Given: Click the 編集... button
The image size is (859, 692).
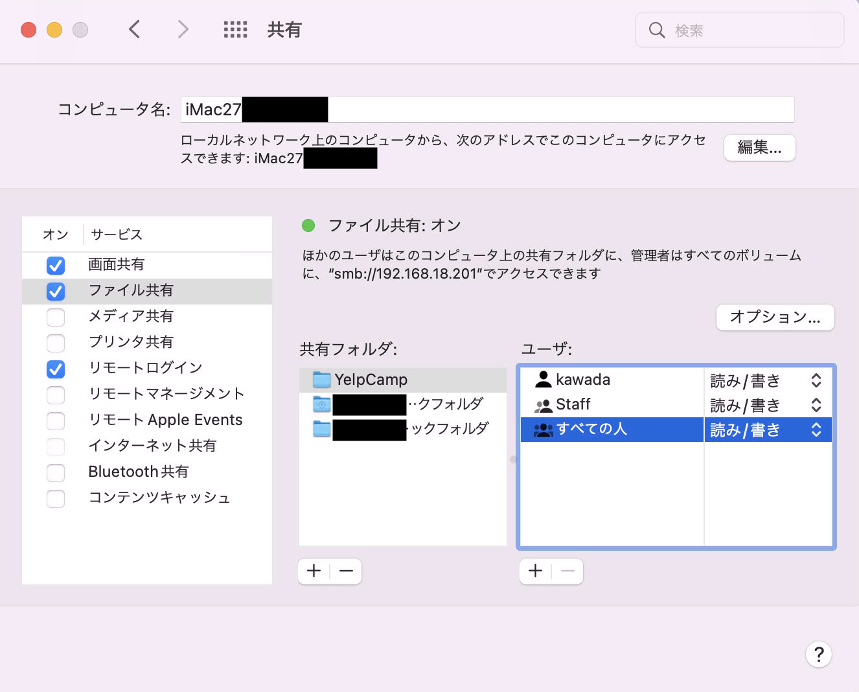Looking at the screenshot, I should tap(759, 148).
